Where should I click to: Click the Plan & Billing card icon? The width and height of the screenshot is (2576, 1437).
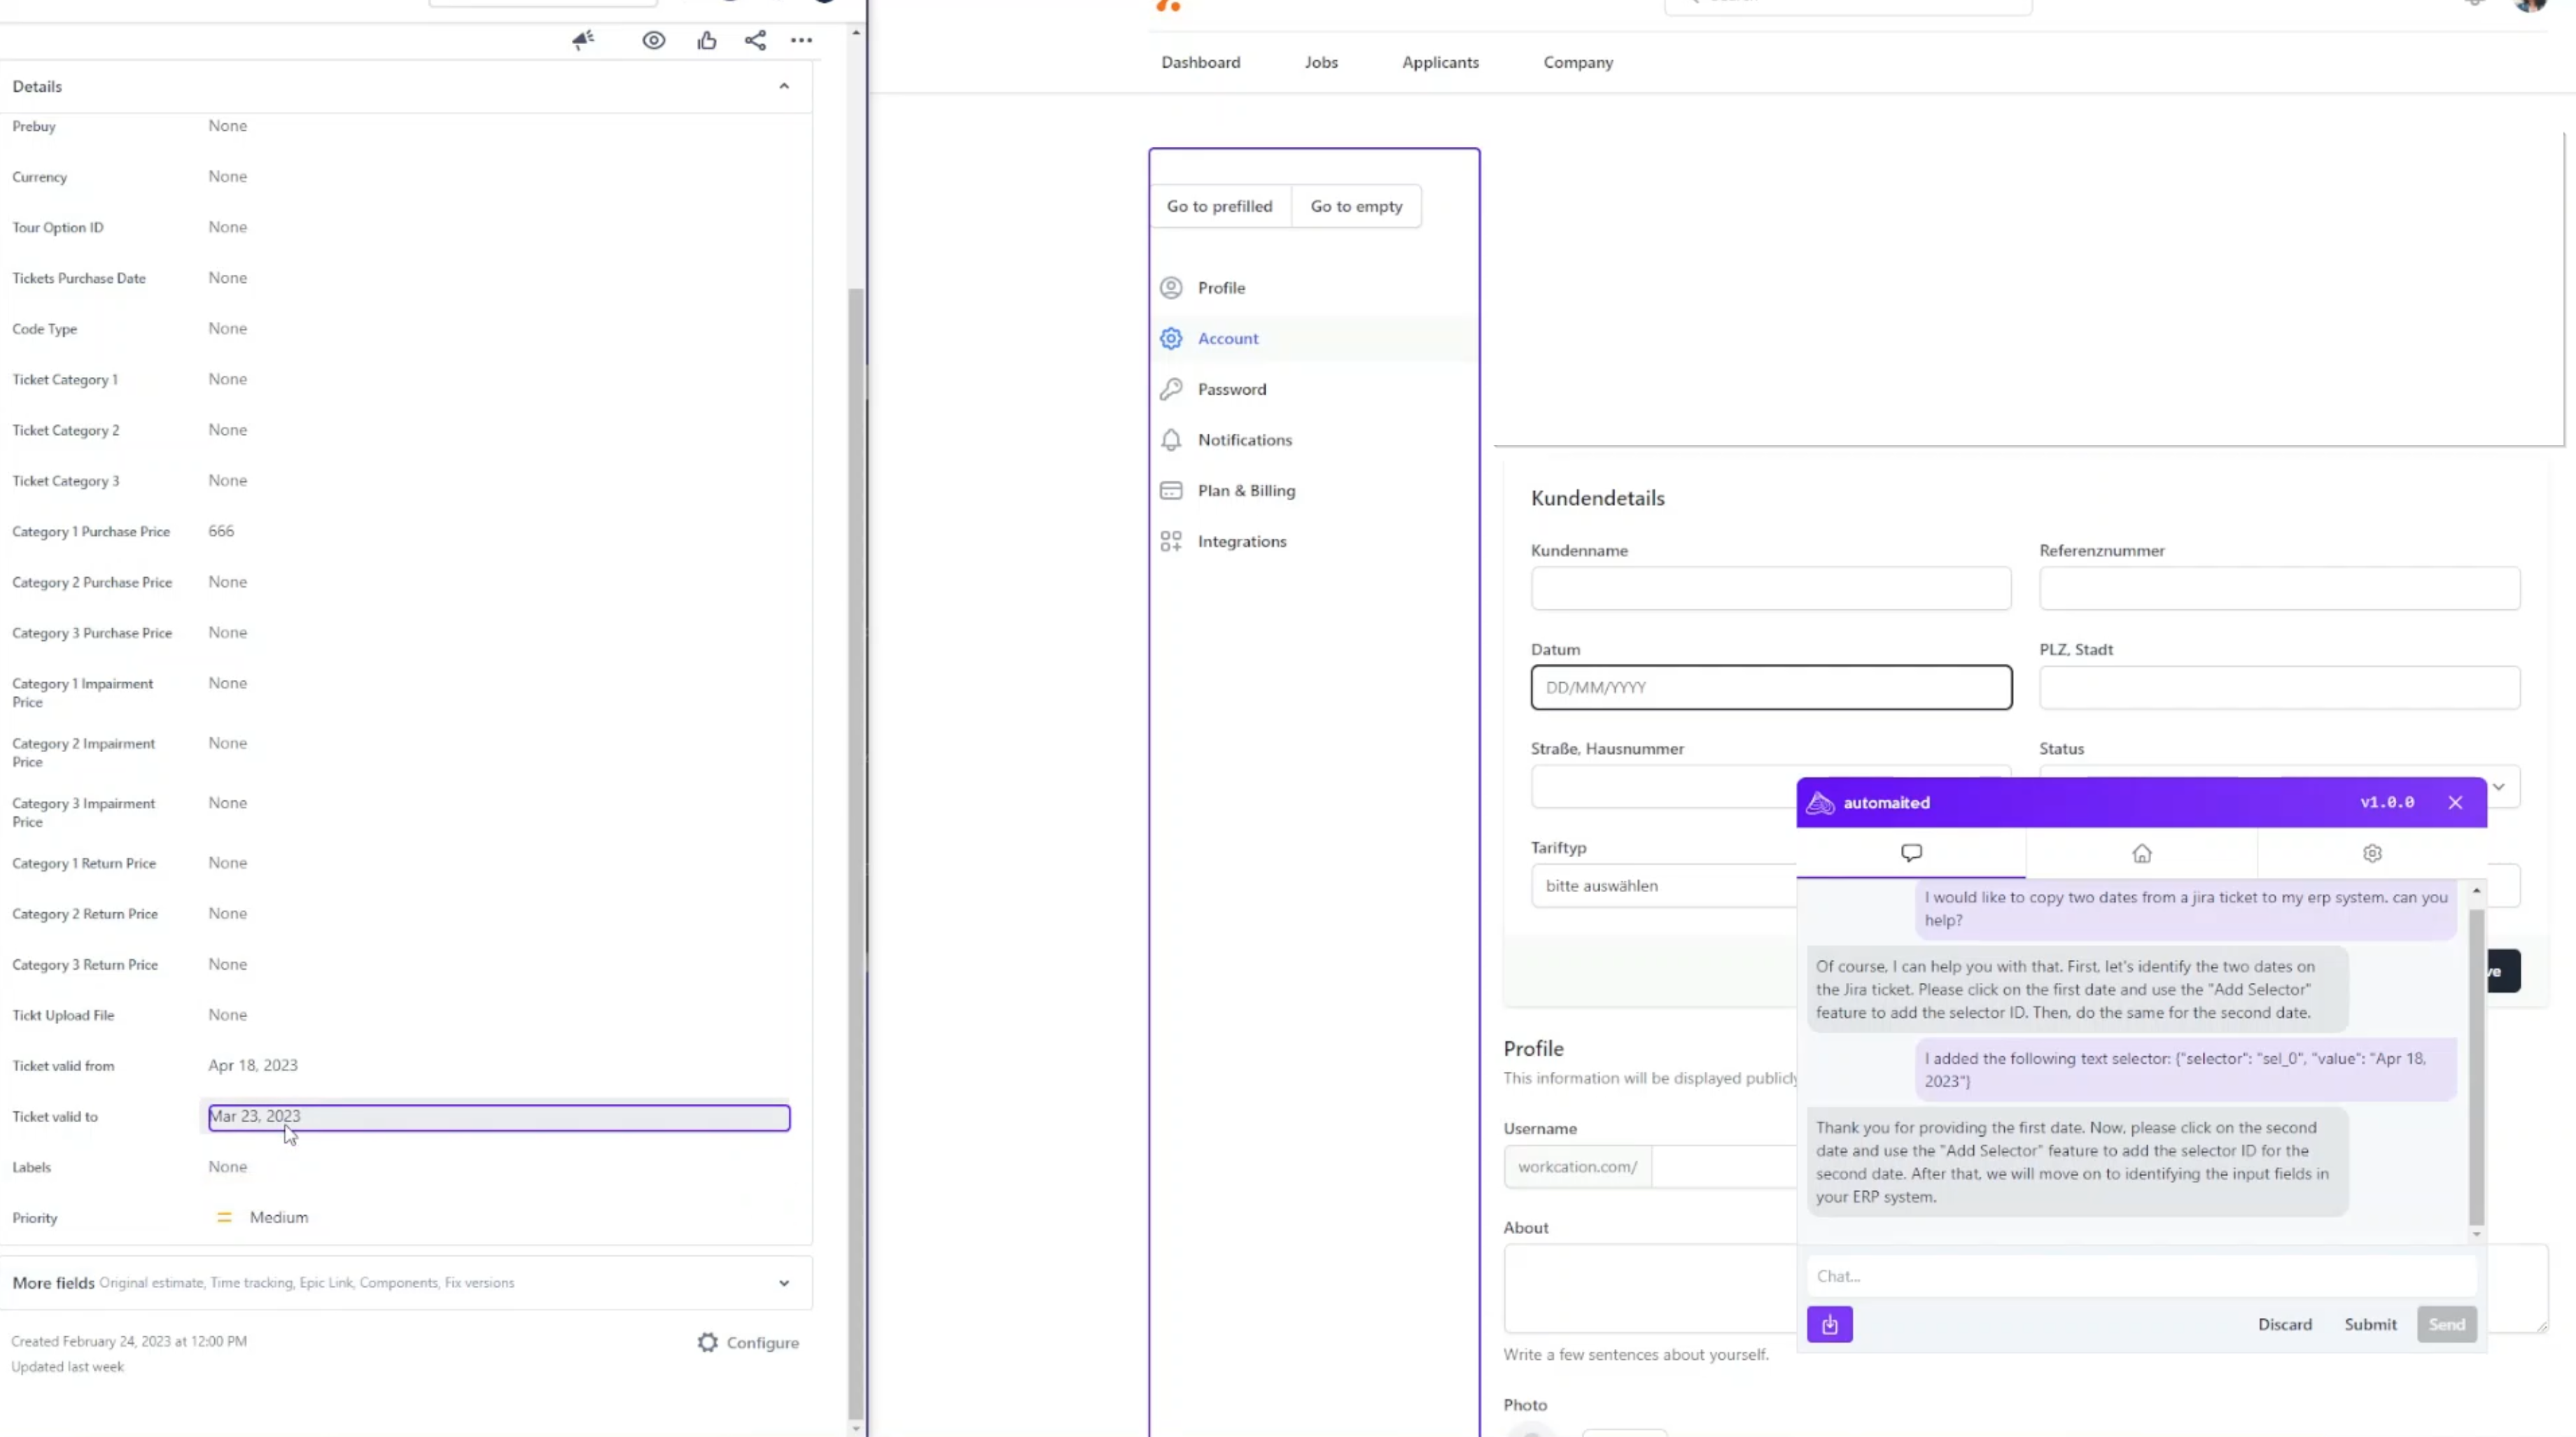click(x=1171, y=490)
